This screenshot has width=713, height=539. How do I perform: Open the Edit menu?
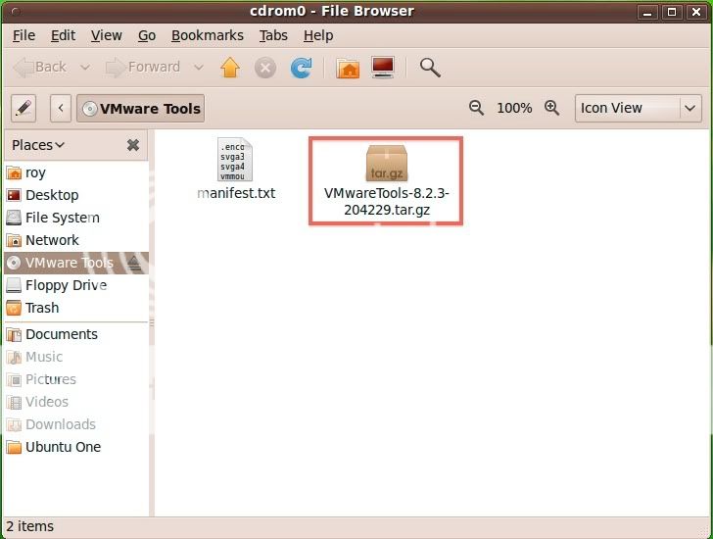click(x=63, y=35)
